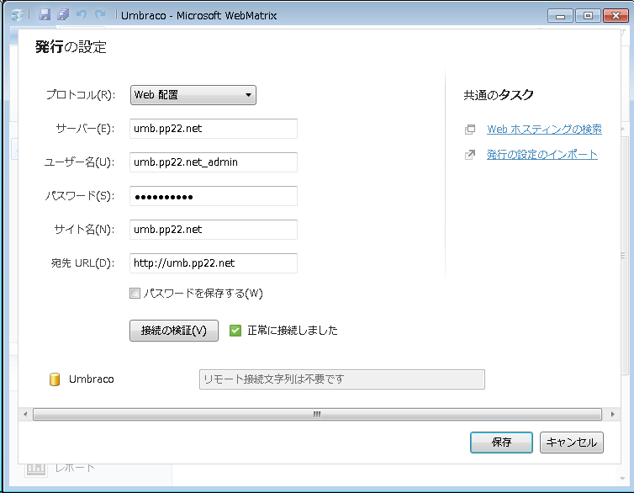
Task: Click the 正常に接続しました status text
Action: click(x=293, y=331)
